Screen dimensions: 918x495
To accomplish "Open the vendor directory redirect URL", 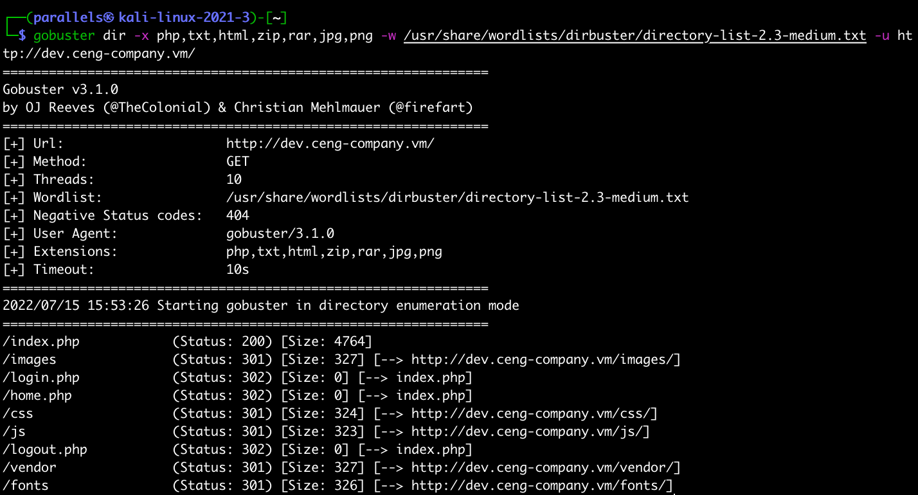I will pos(545,467).
